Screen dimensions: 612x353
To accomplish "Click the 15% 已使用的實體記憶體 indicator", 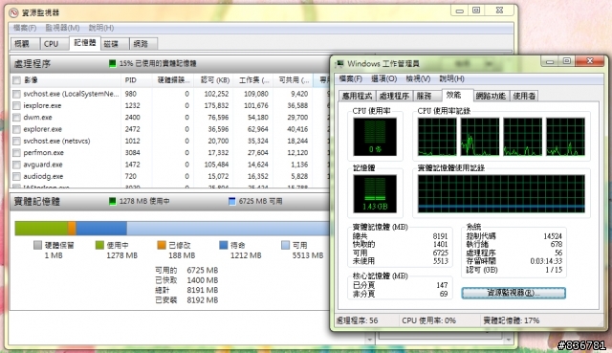I will (153, 63).
